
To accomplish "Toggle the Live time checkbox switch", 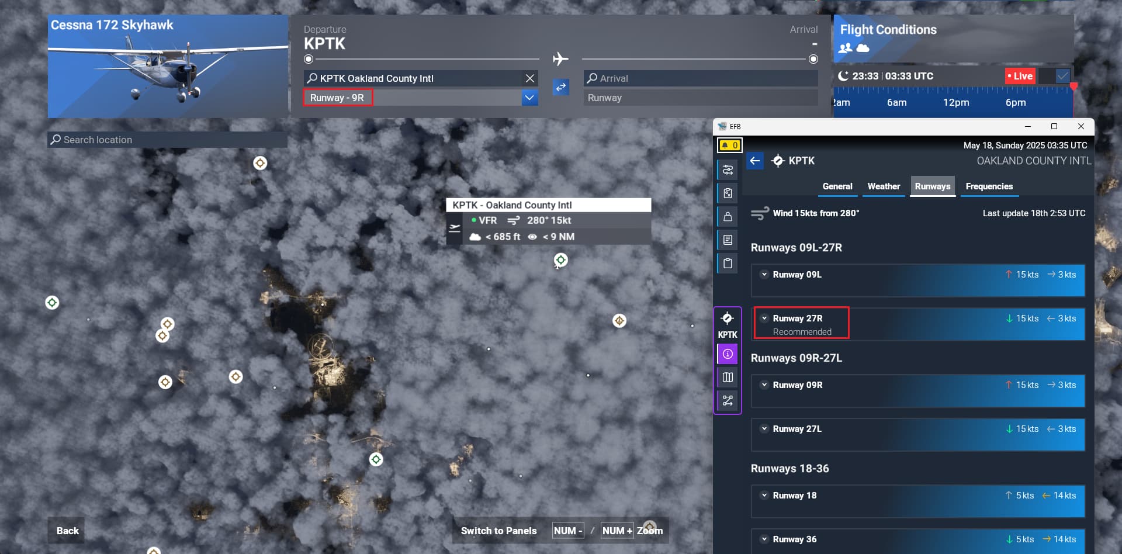I will (1055, 76).
